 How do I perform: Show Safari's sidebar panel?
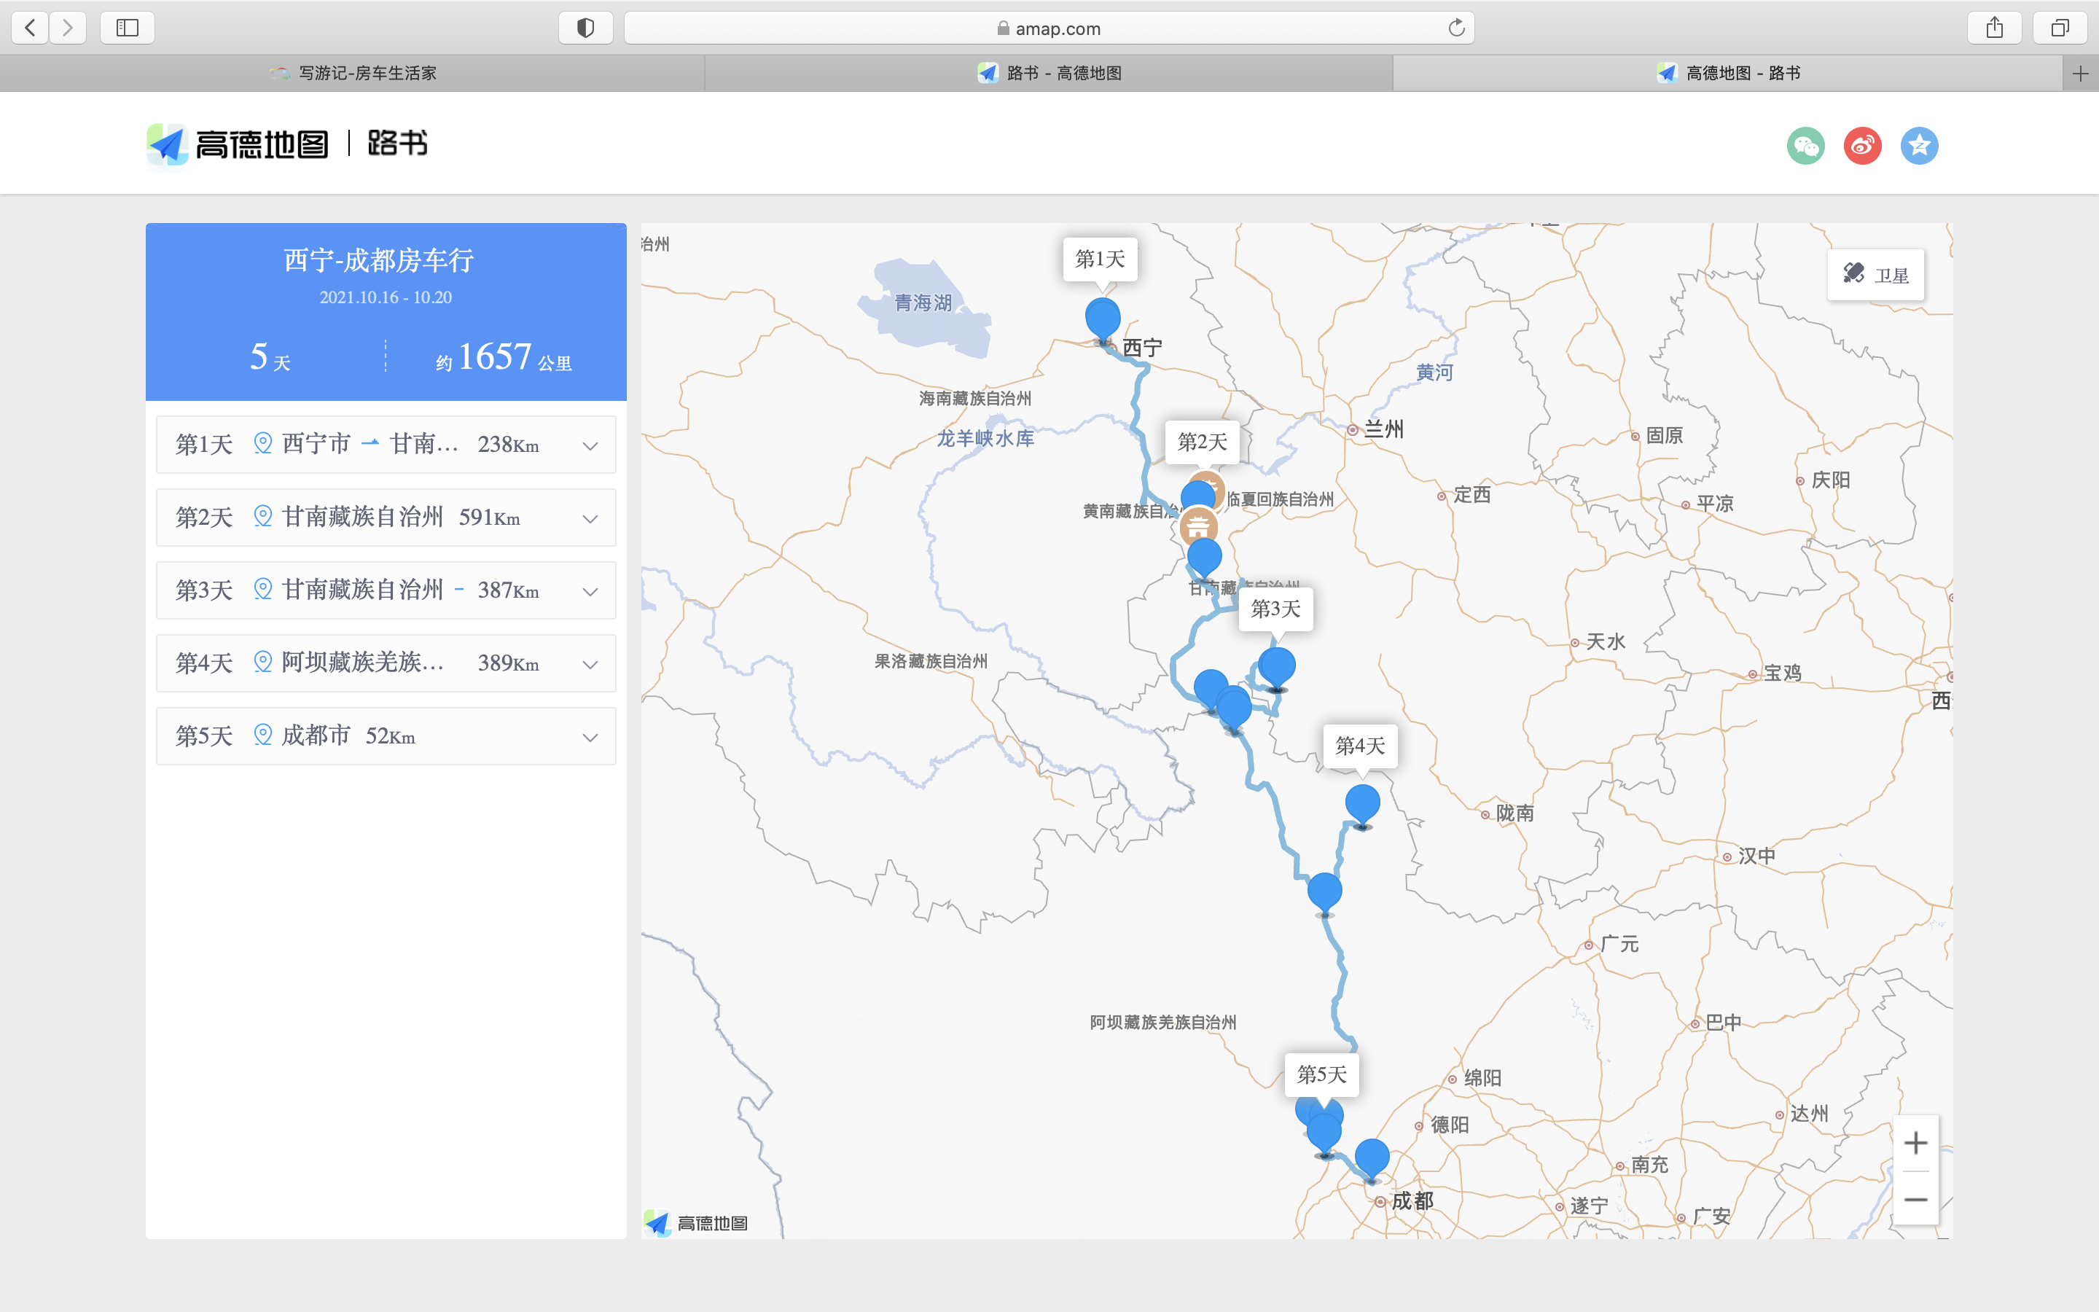coord(128,28)
